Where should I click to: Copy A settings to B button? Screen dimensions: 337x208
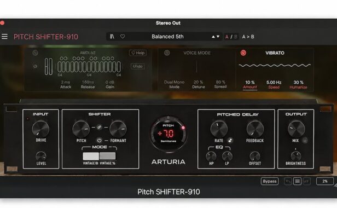pyautogui.click(x=248, y=37)
